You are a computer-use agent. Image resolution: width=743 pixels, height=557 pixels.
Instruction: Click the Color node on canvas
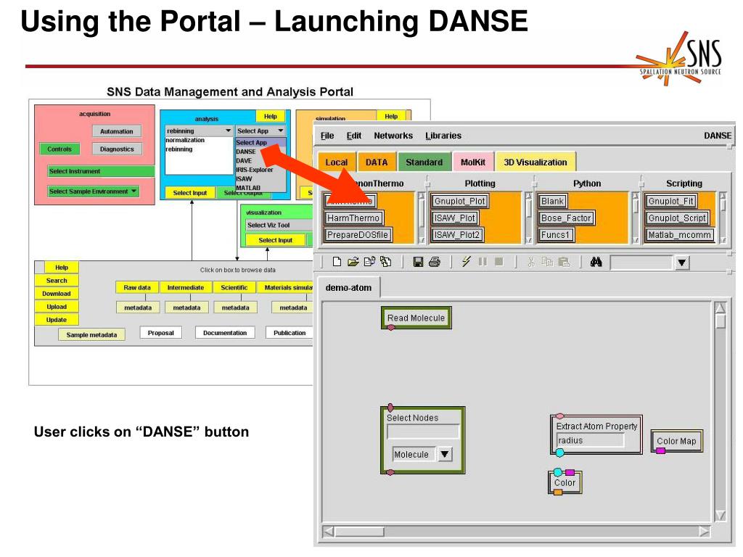tap(565, 482)
